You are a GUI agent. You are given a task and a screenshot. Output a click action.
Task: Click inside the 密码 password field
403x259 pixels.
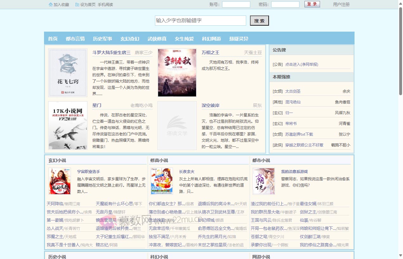click(285, 4)
